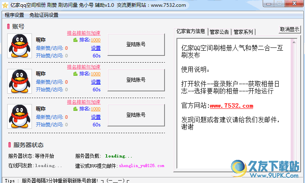Screen dimensions: 305x183
Task: Click the 在线网友数 loading text
Action: [x=48, y=165]
